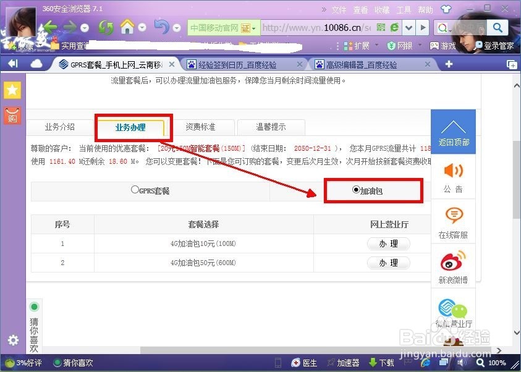Expand the dropdown next to home icon
This screenshot has width=521, height=372.
(x=142, y=28)
